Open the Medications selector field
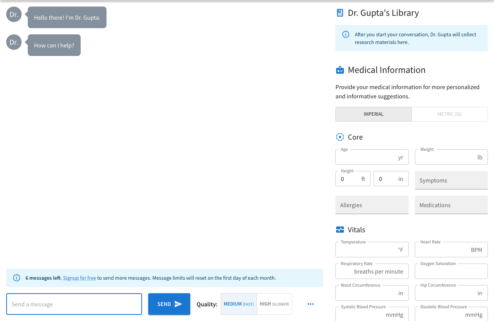The height and width of the screenshot is (321, 494). 451,205
